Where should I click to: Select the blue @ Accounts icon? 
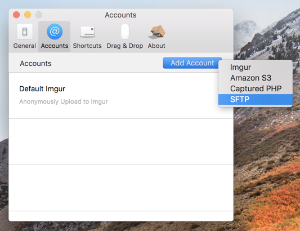coord(55,32)
